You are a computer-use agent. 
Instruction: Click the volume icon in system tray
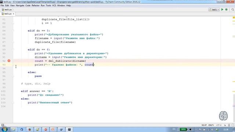(x=212, y=129)
